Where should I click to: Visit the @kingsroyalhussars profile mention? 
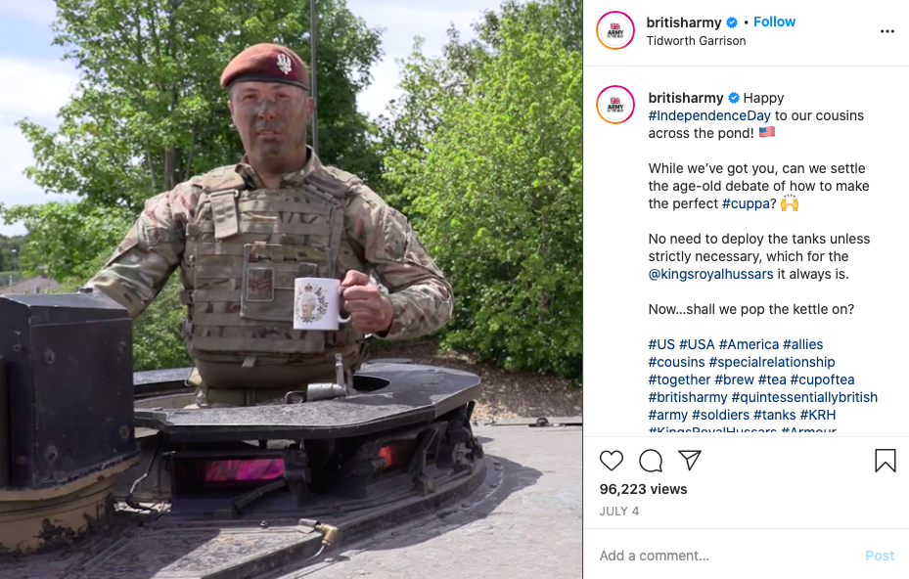[x=710, y=274]
